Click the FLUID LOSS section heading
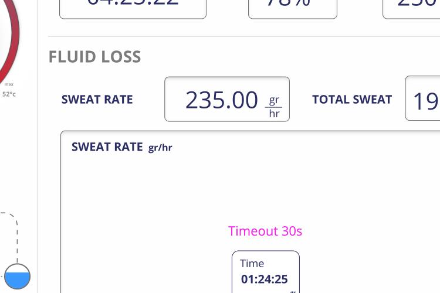Screen dimensions: 440x293 pyautogui.click(x=94, y=57)
